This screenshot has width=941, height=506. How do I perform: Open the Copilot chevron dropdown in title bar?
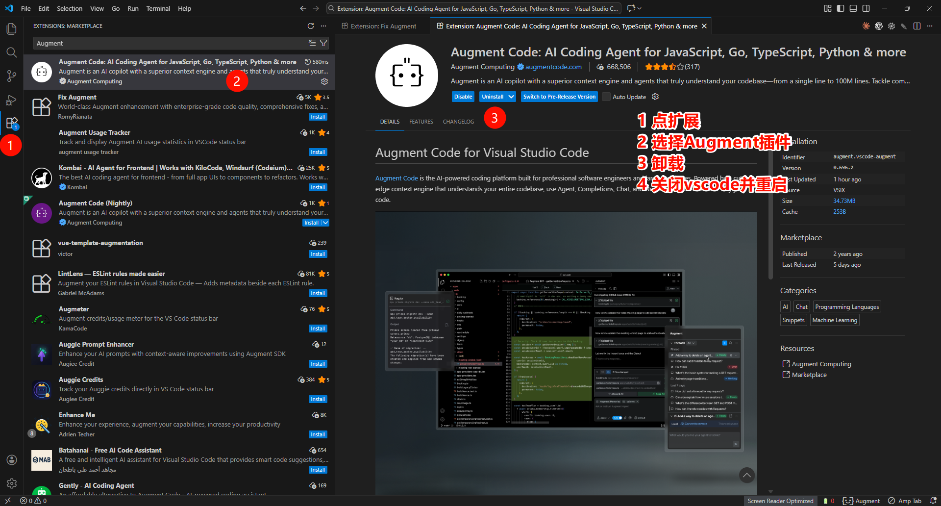pos(640,8)
